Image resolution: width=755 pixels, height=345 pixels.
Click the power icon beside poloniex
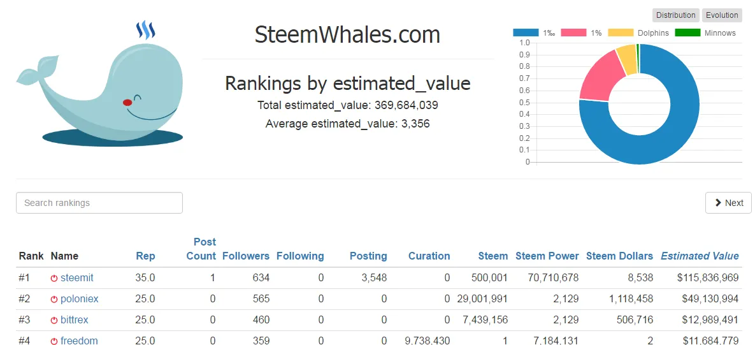pyautogui.click(x=54, y=299)
